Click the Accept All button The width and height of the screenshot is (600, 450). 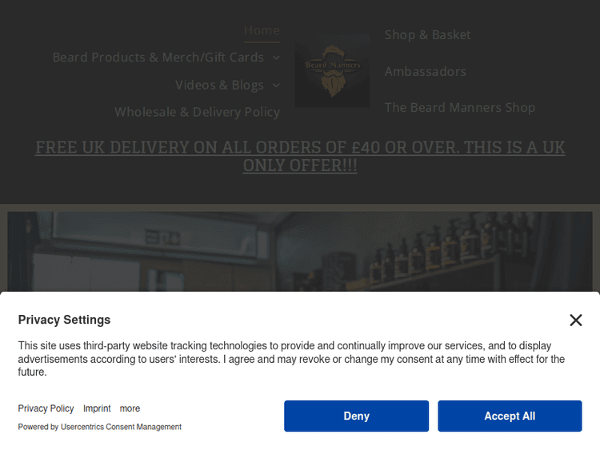[510, 416]
